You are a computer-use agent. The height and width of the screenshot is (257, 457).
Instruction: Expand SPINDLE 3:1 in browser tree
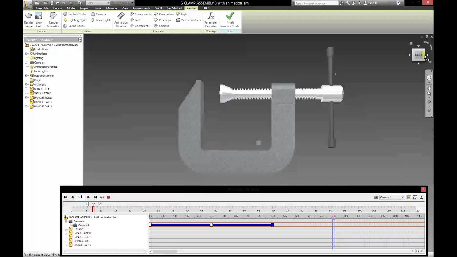coord(26,89)
